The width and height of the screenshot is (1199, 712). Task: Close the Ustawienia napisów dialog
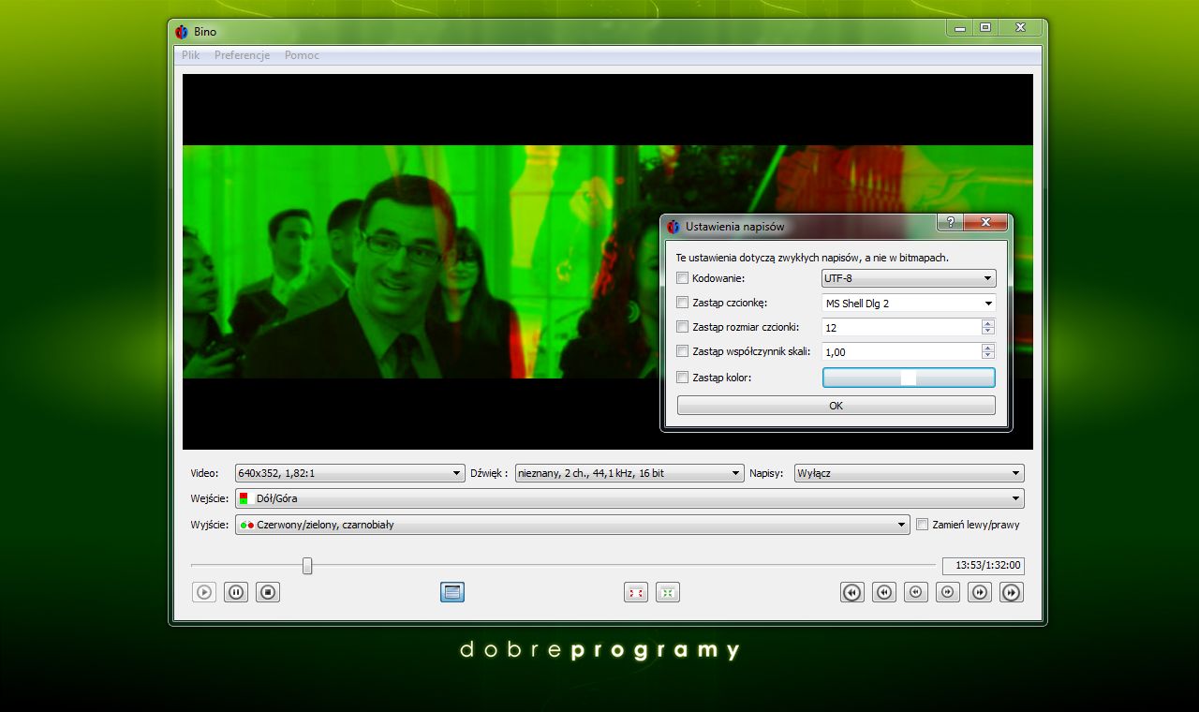[985, 222]
